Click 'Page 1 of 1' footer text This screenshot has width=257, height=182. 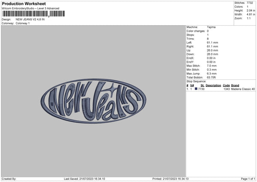(x=248, y=179)
